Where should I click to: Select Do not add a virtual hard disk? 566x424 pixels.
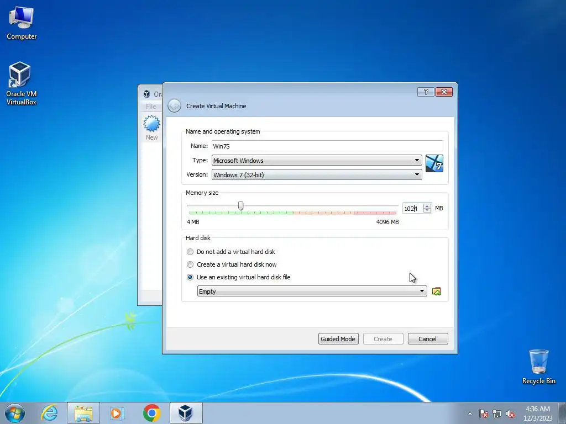click(231, 252)
